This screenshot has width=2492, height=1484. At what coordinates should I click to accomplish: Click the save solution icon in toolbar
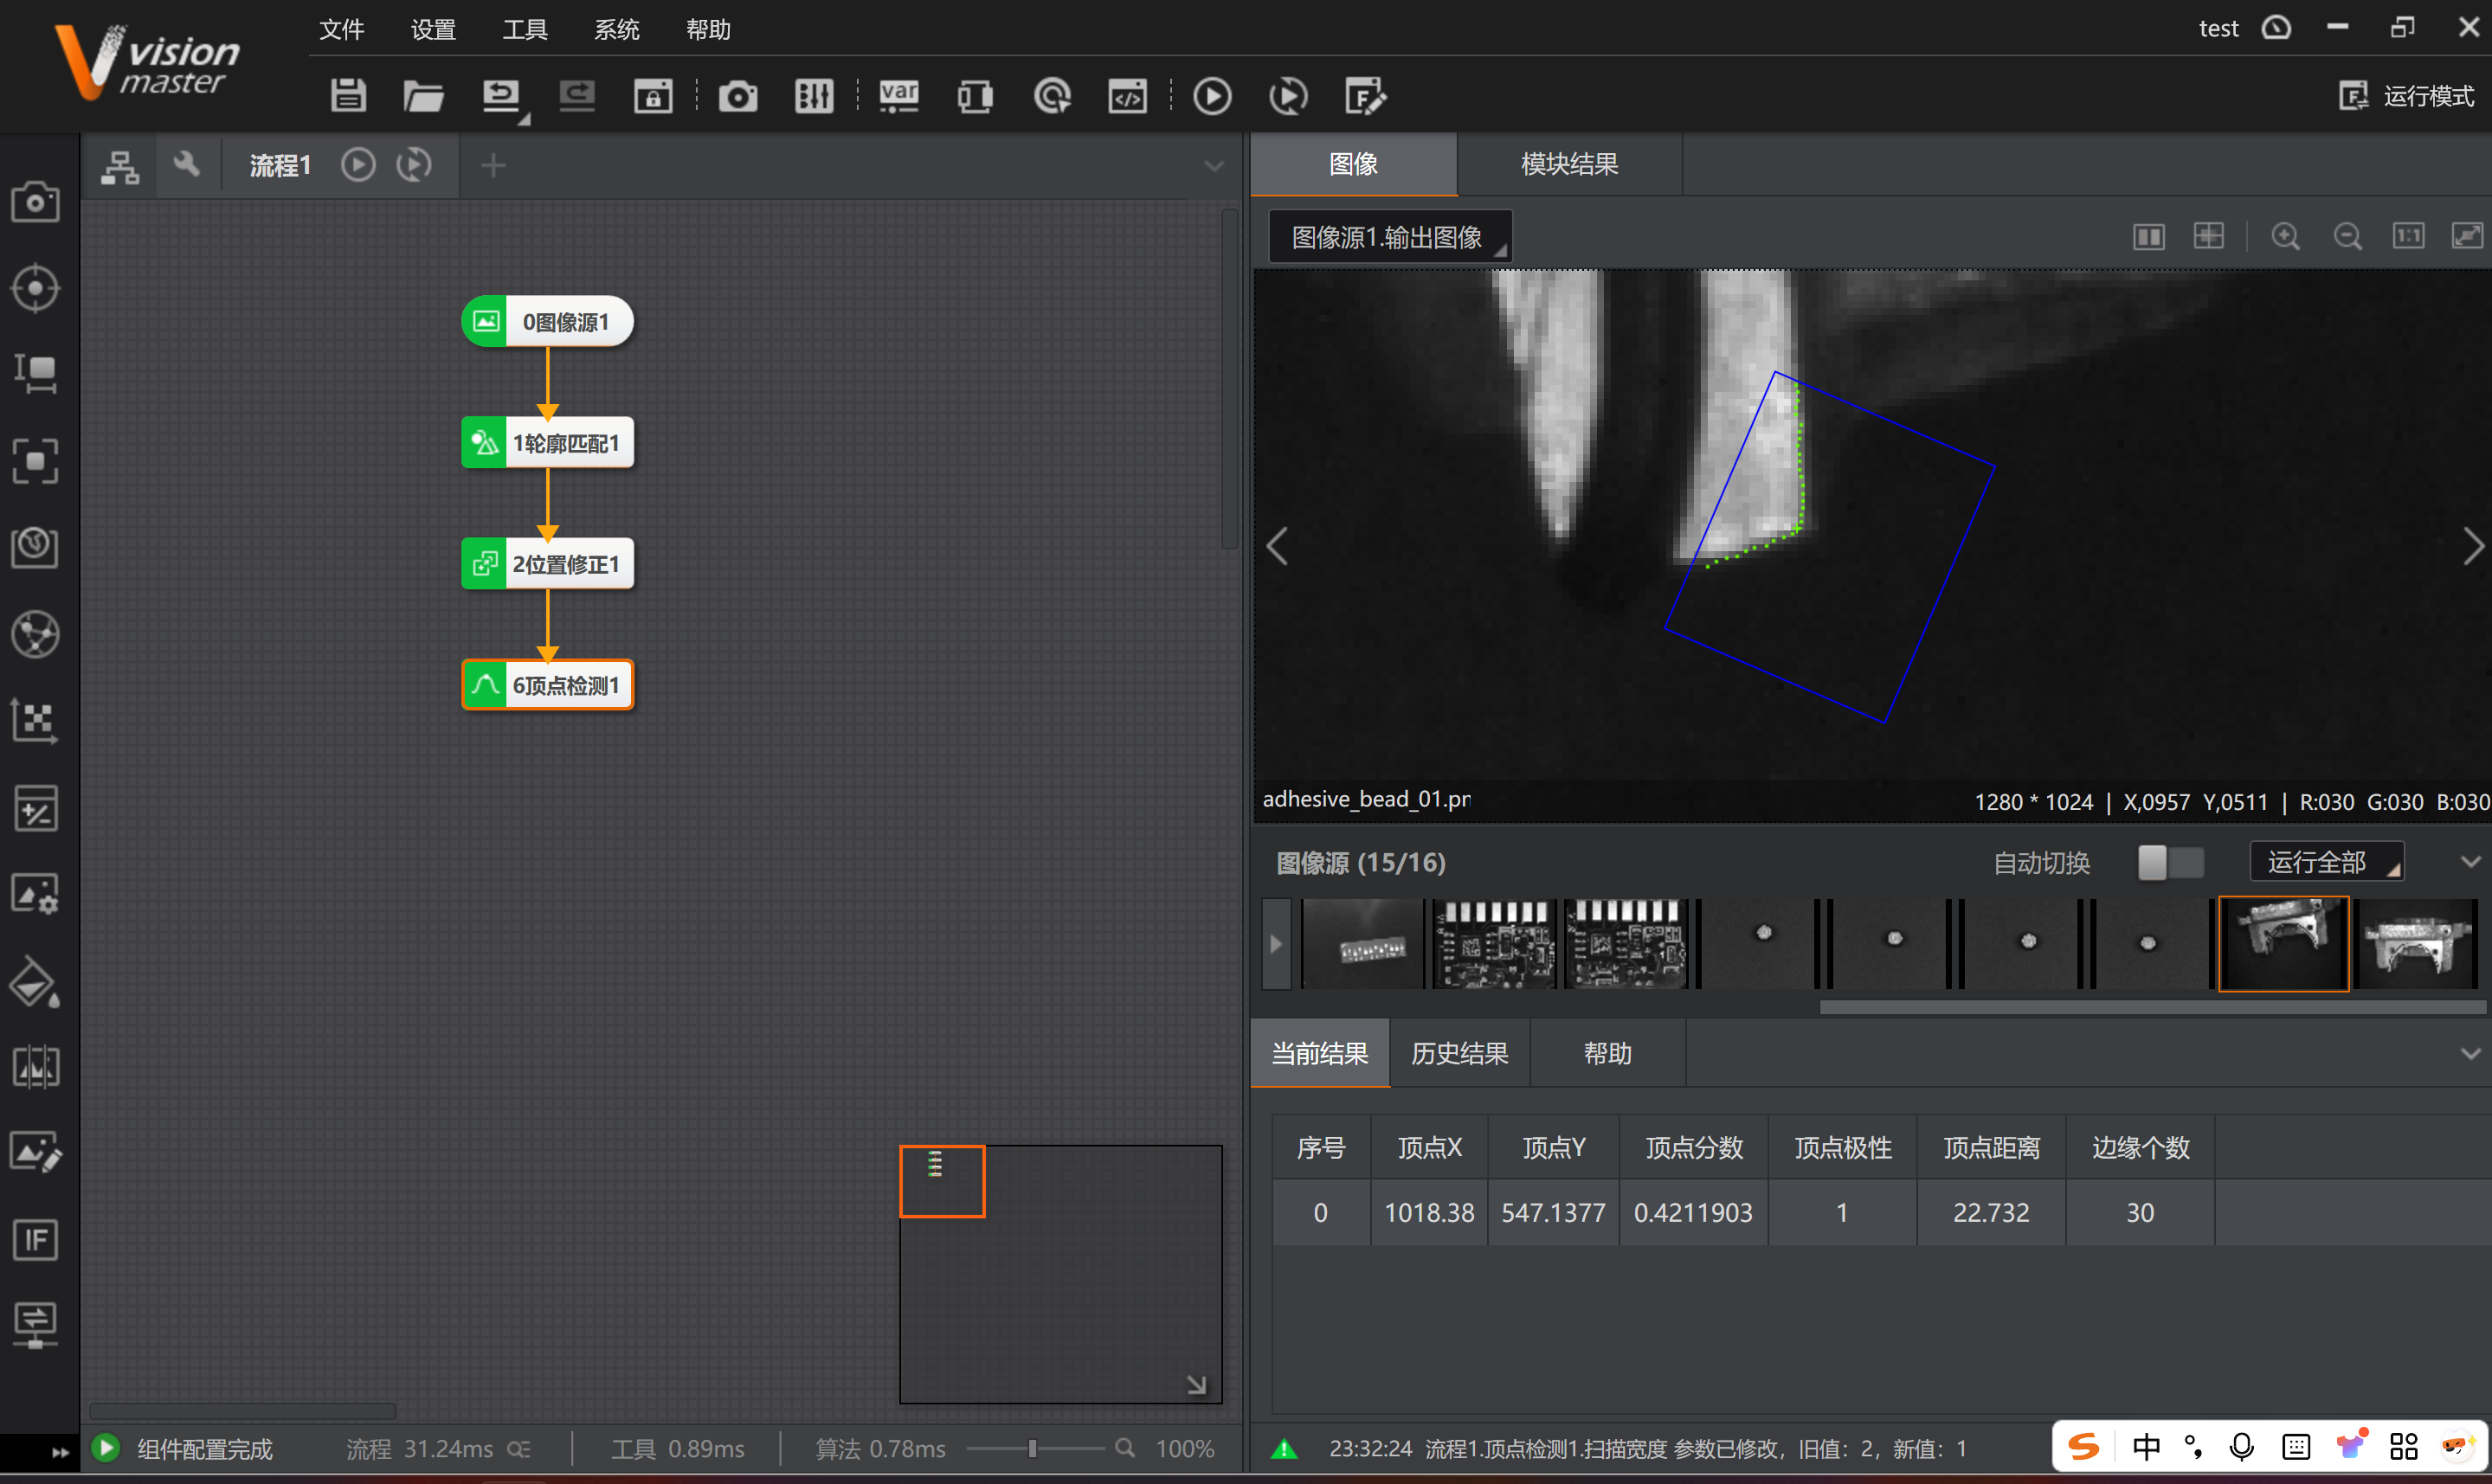click(x=348, y=96)
